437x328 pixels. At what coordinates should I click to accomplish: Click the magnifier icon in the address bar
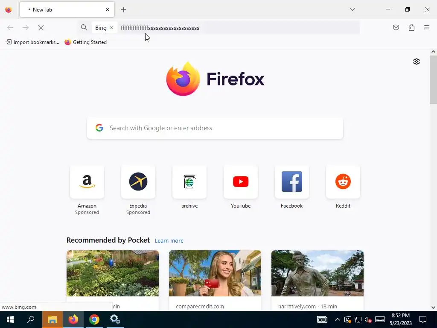click(x=84, y=27)
